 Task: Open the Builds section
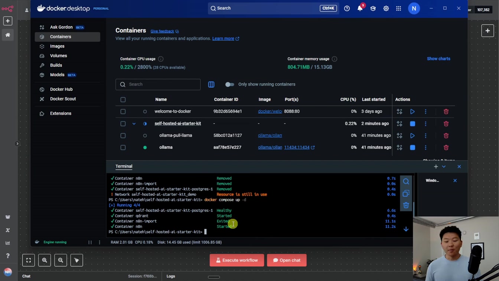click(x=56, y=65)
